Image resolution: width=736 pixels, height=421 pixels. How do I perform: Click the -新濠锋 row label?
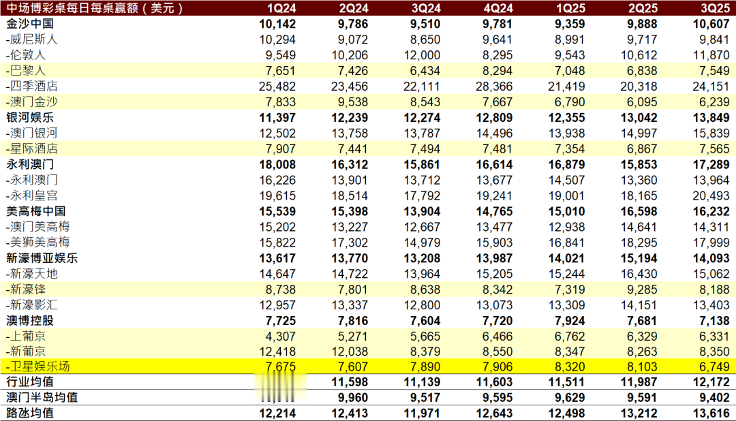pos(26,290)
